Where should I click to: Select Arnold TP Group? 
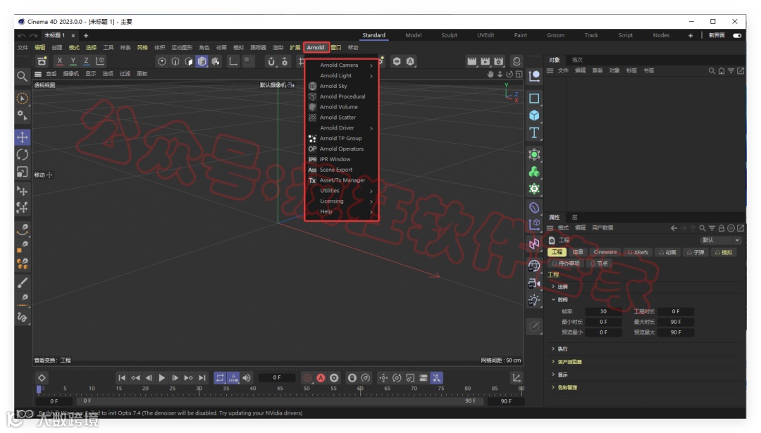pyautogui.click(x=342, y=138)
